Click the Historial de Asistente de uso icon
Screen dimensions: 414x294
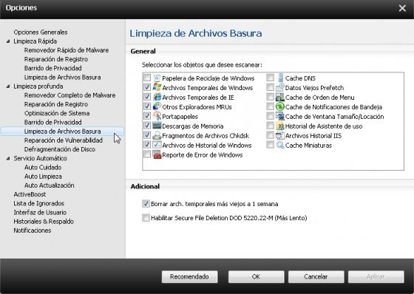coord(280,126)
